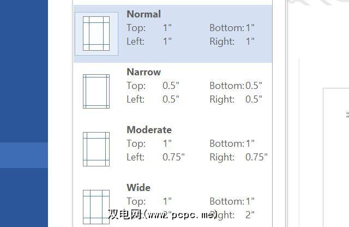The image size is (349, 227).
Task: Apply the Wide margin preset title
Action: 139,188
